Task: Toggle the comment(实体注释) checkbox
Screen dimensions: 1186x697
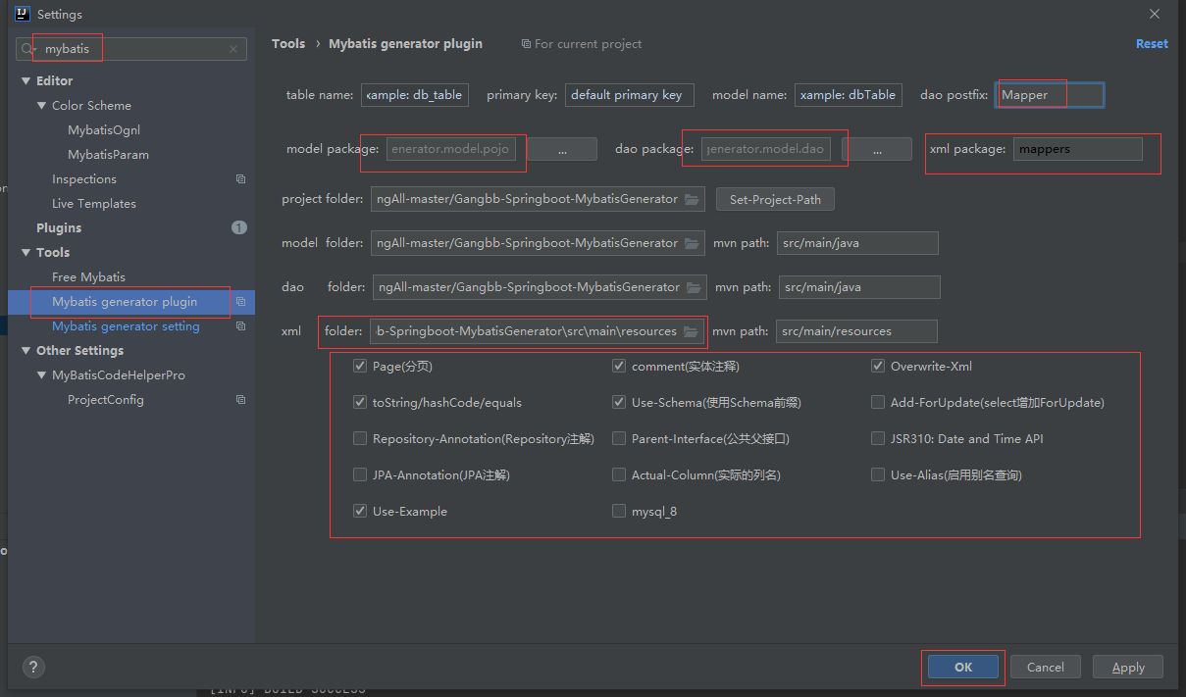Action: 619,367
